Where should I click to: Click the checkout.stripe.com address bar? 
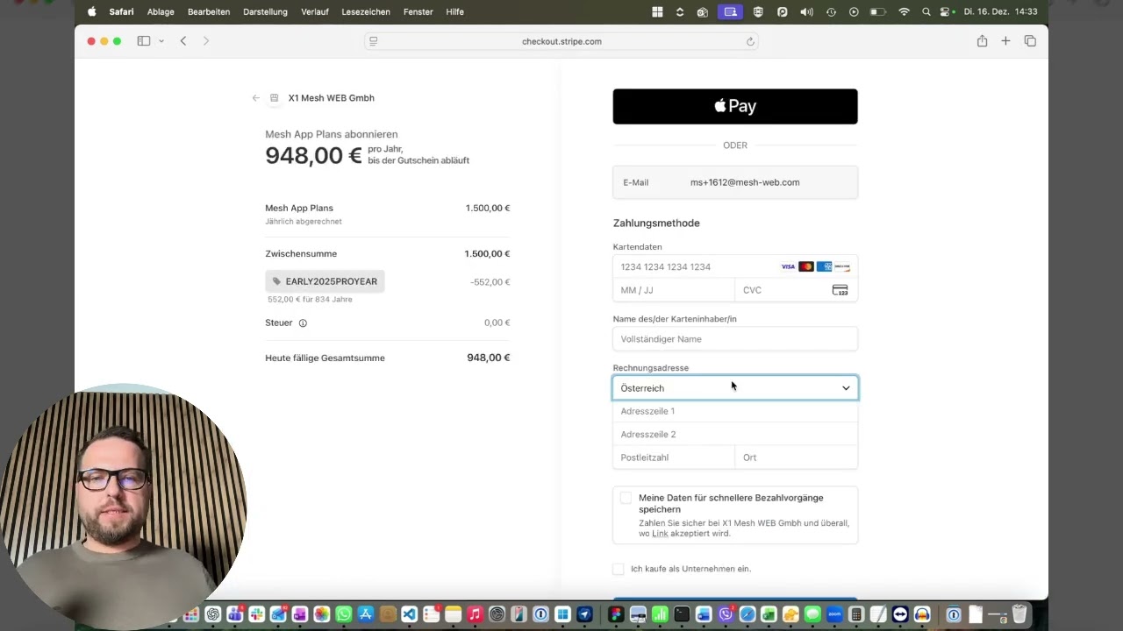[x=561, y=41]
